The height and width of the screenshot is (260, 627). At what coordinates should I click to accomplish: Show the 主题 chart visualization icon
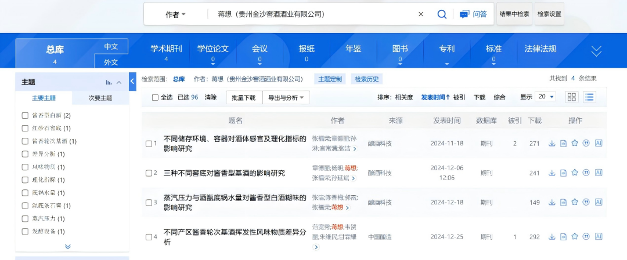pyautogui.click(x=109, y=82)
